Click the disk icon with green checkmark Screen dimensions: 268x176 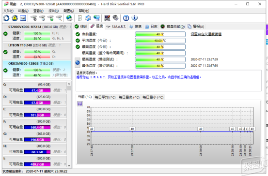[x=50, y=18]
